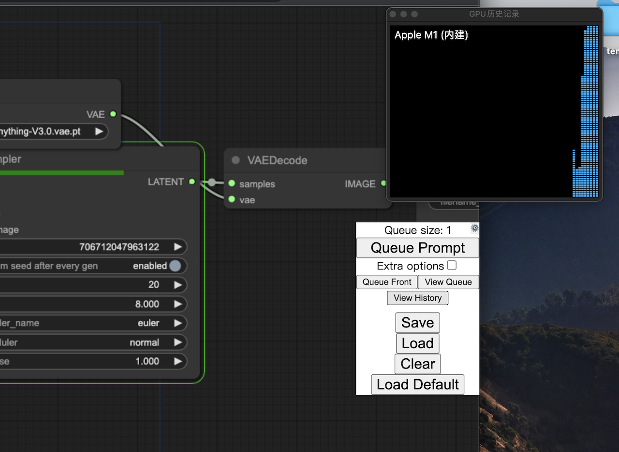The height and width of the screenshot is (452, 619).
Task: Clear the current workflow
Action: click(417, 364)
